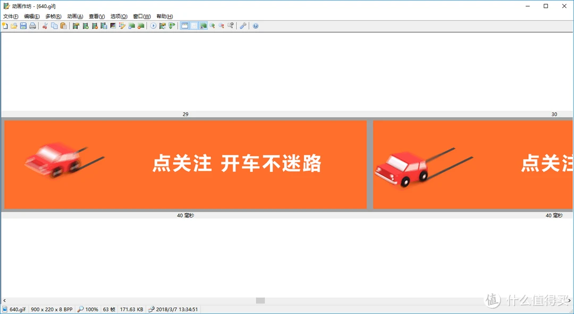The height and width of the screenshot is (314, 574).
Task: Open the 动画(A) menu
Action: (75, 16)
